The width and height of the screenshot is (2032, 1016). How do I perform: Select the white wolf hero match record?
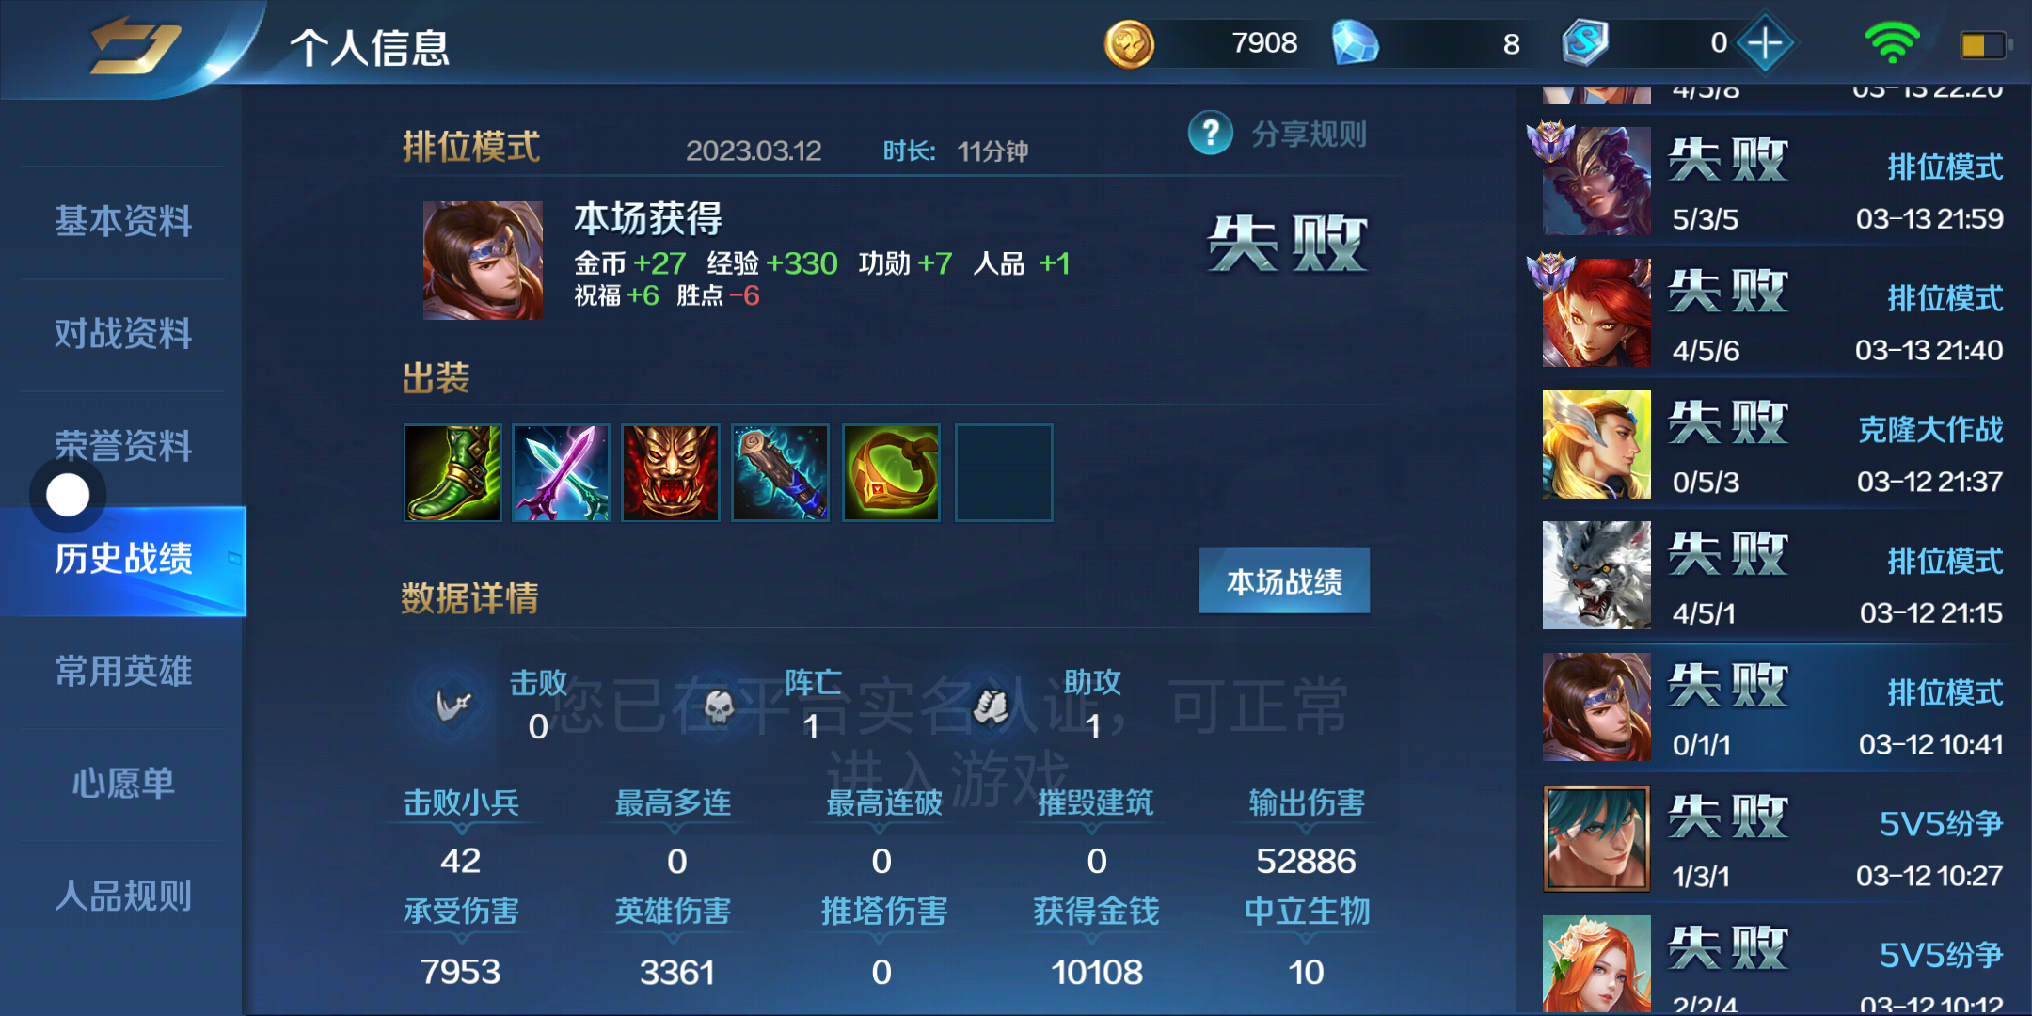click(x=1773, y=576)
